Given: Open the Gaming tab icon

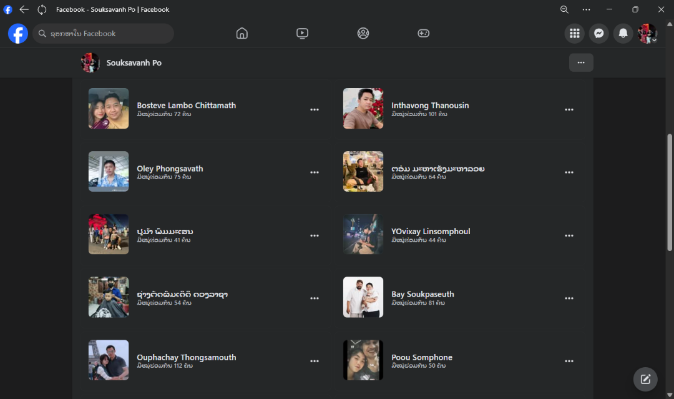Looking at the screenshot, I should click(424, 34).
